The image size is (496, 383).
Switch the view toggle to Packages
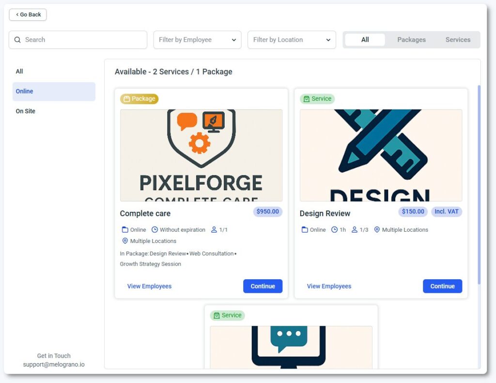411,40
